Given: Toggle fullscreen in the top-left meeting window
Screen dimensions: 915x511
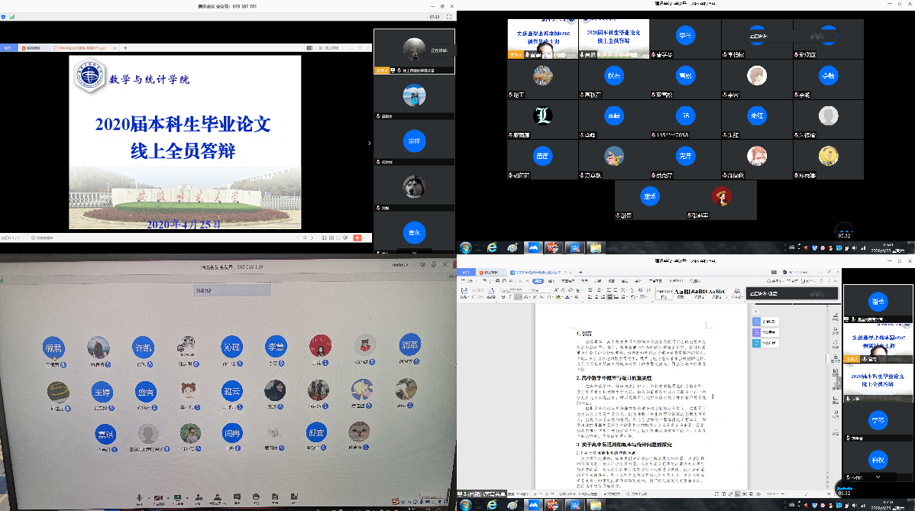Looking at the screenshot, I should pyautogui.click(x=449, y=17).
